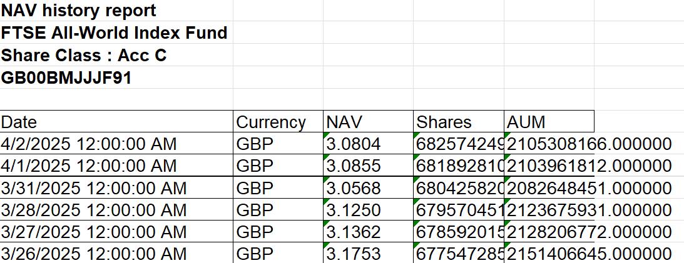Select the NAV value 3.1362
Image resolution: width=684 pixels, height=263 pixels.
pos(368,232)
